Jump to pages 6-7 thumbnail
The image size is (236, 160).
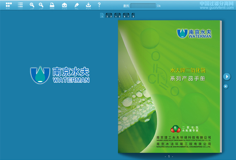(126, 15)
